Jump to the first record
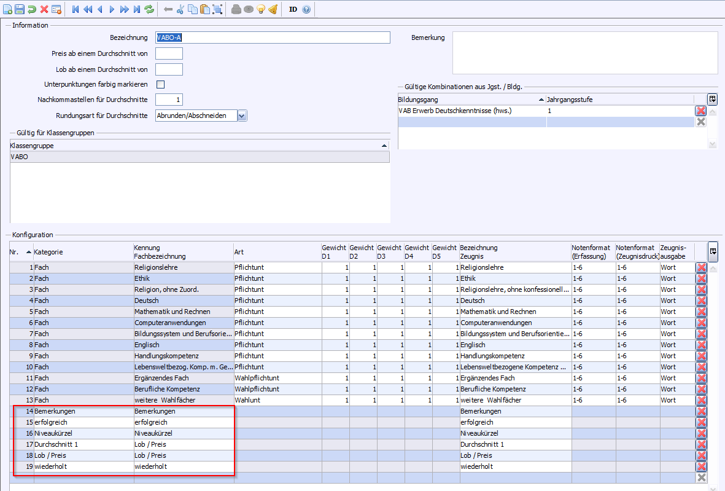 (x=76, y=9)
